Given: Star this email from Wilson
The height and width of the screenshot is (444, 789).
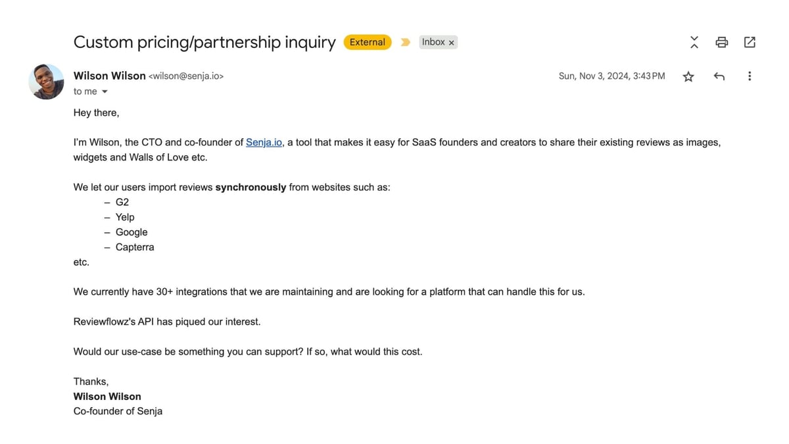Looking at the screenshot, I should point(688,76).
